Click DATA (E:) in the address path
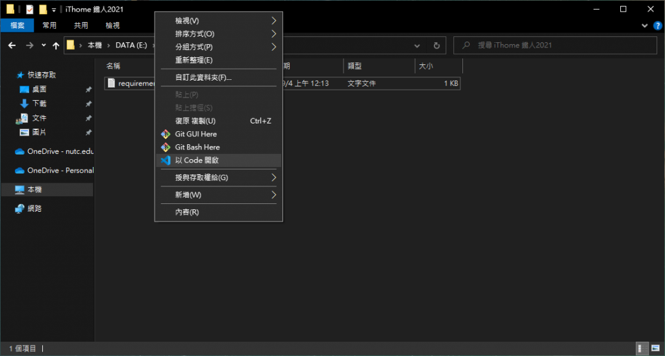This screenshot has width=665, height=356. point(131,45)
